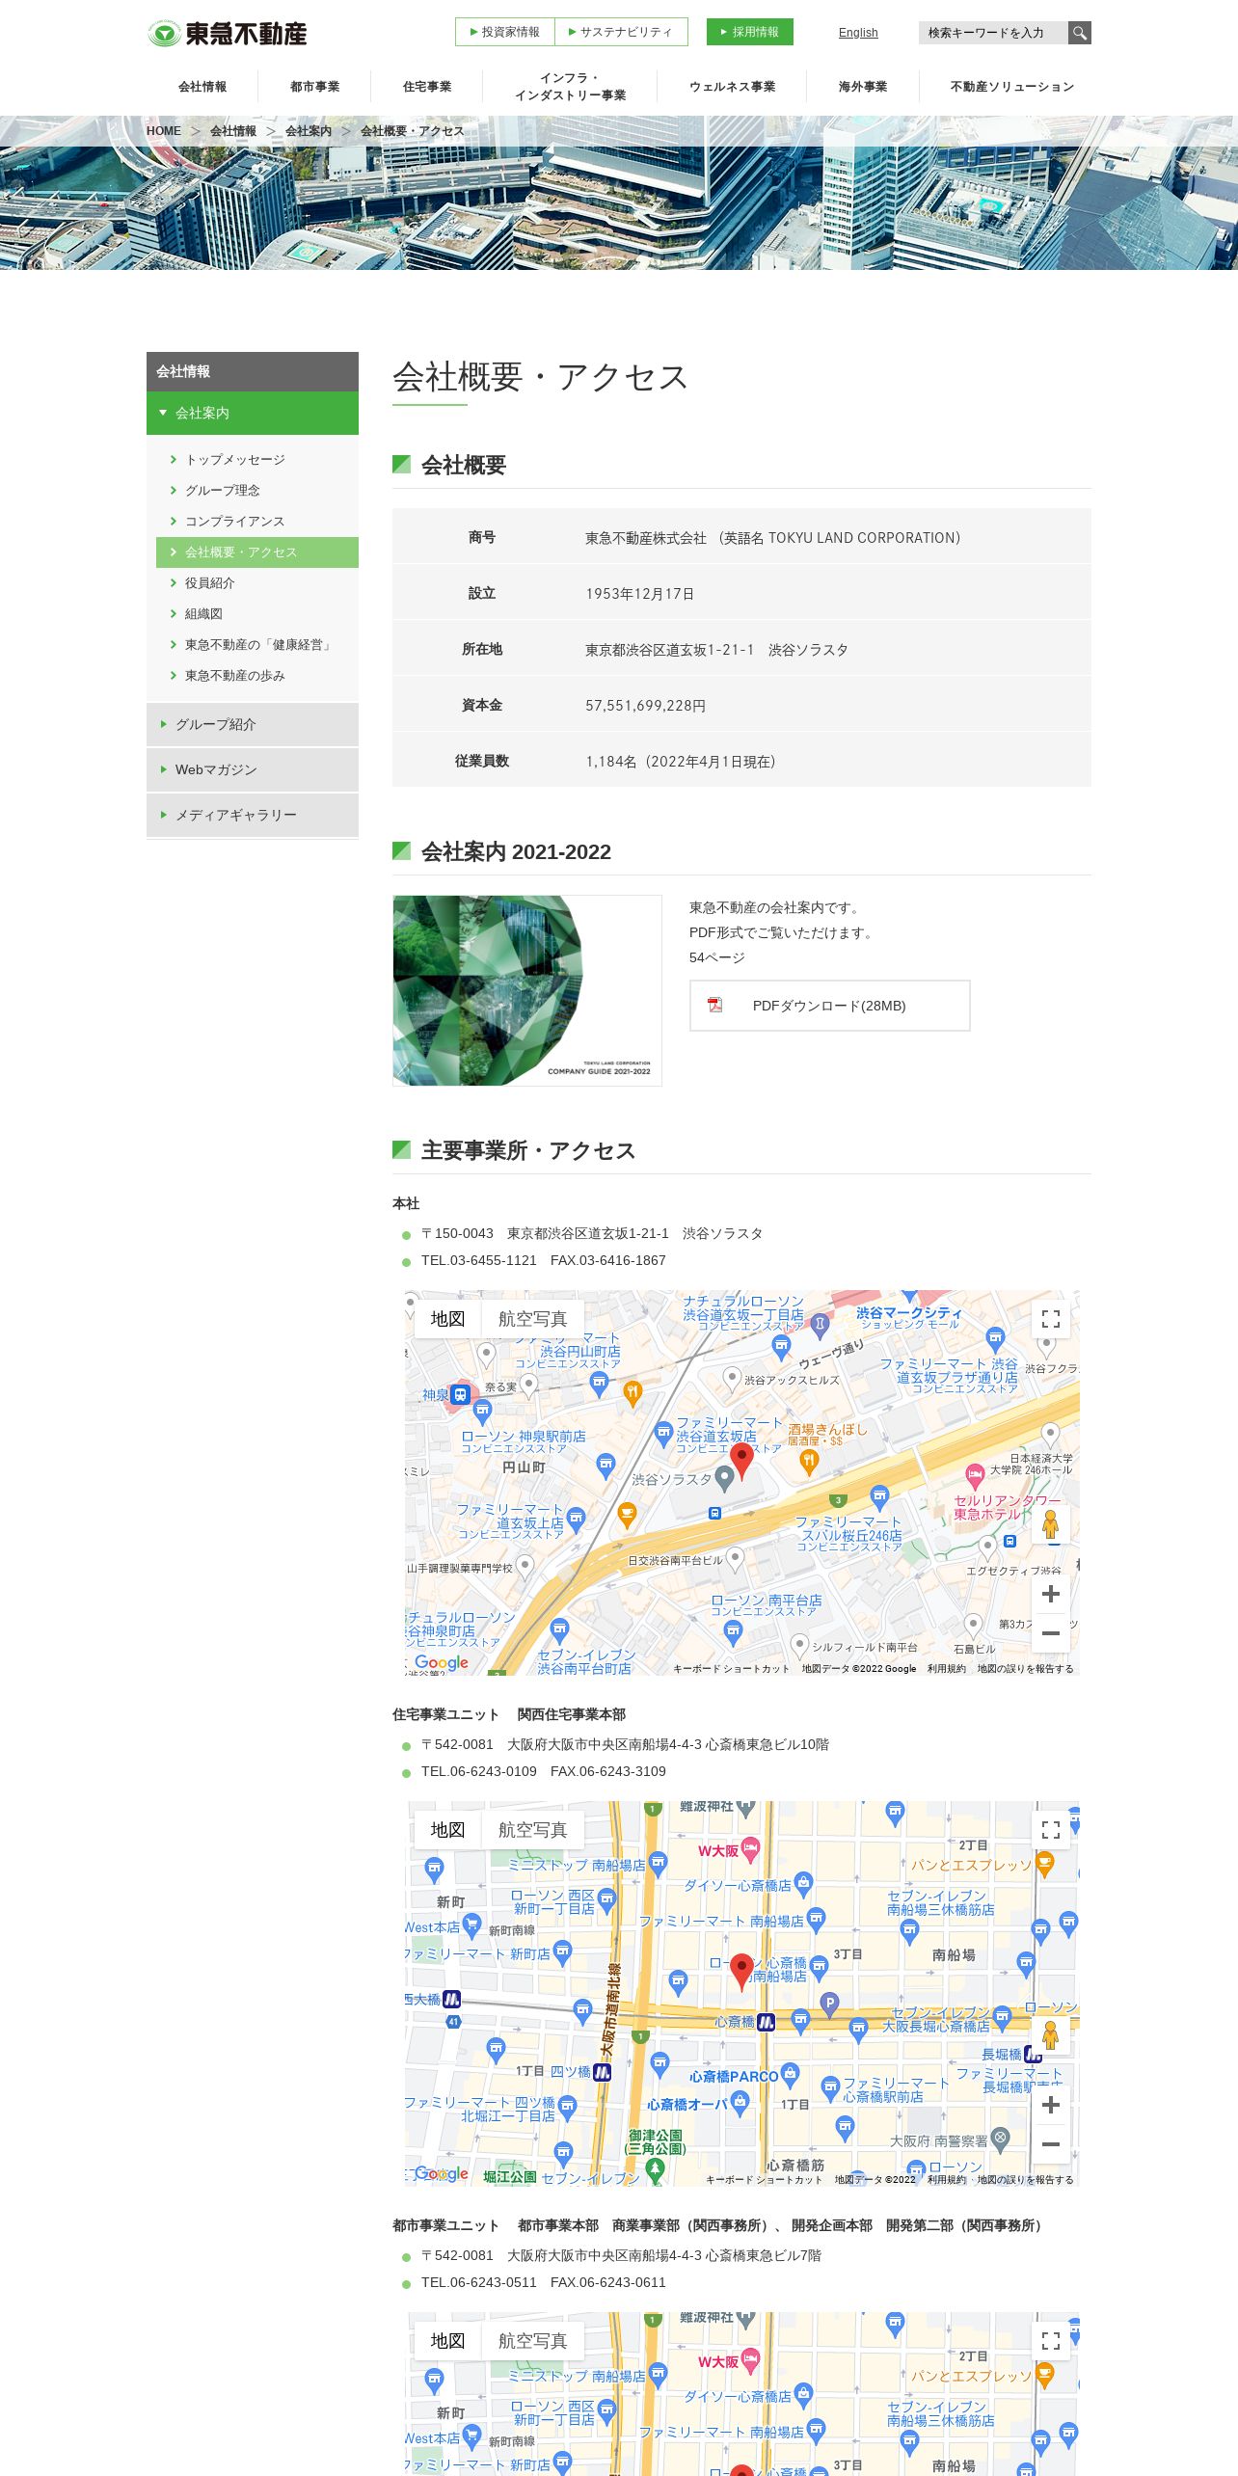1238x2476 pixels.
Task: Open 役員紹介 in sidebar
Action: (x=210, y=583)
